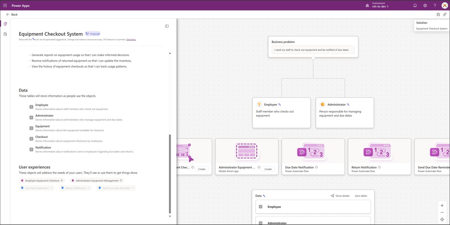The image size is (450, 225).
Task: Click Save tables button
Action: pos(361,196)
